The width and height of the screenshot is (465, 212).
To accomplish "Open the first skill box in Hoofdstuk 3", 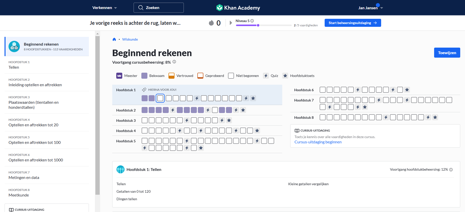I will pos(145,120).
